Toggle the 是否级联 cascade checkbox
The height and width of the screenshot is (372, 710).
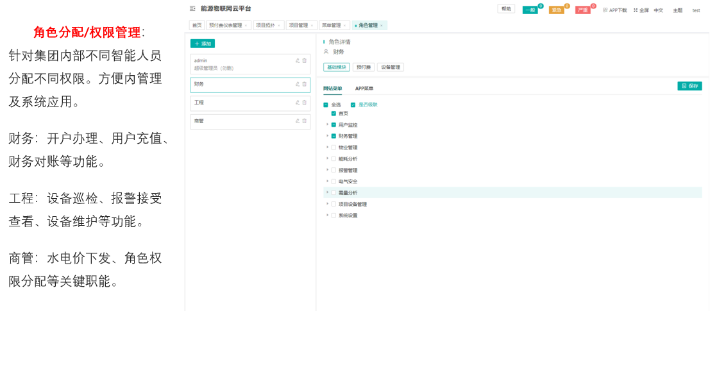pyautogui.click(x=351, y=104)
